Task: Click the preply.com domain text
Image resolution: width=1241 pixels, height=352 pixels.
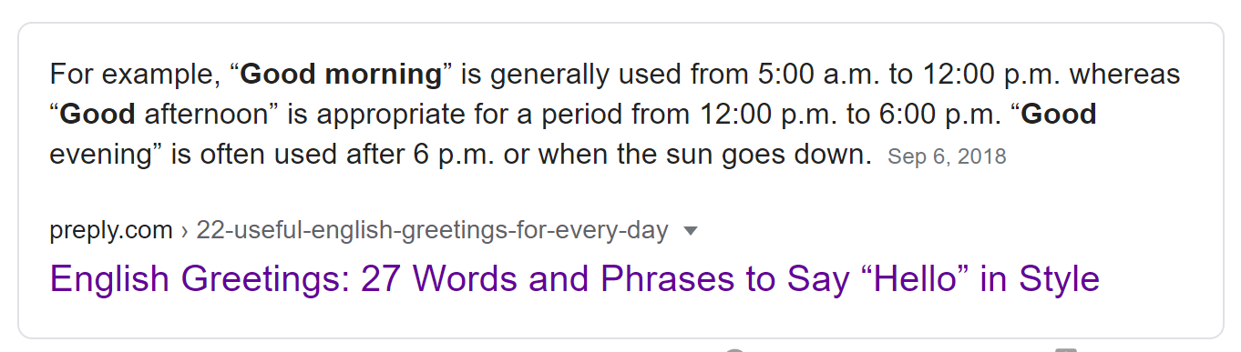Action: pyautogui.click(x=111, y=231)
